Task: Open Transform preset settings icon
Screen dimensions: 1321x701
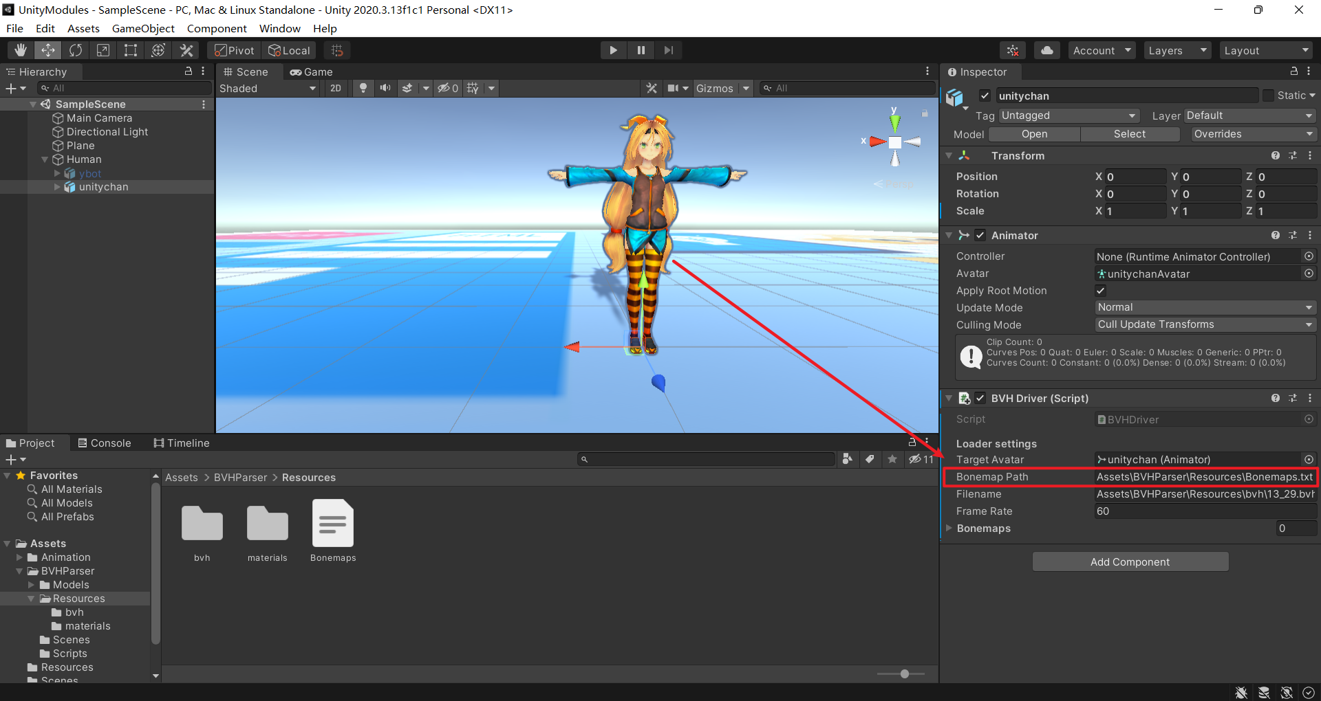Action: coord(1293,155)
